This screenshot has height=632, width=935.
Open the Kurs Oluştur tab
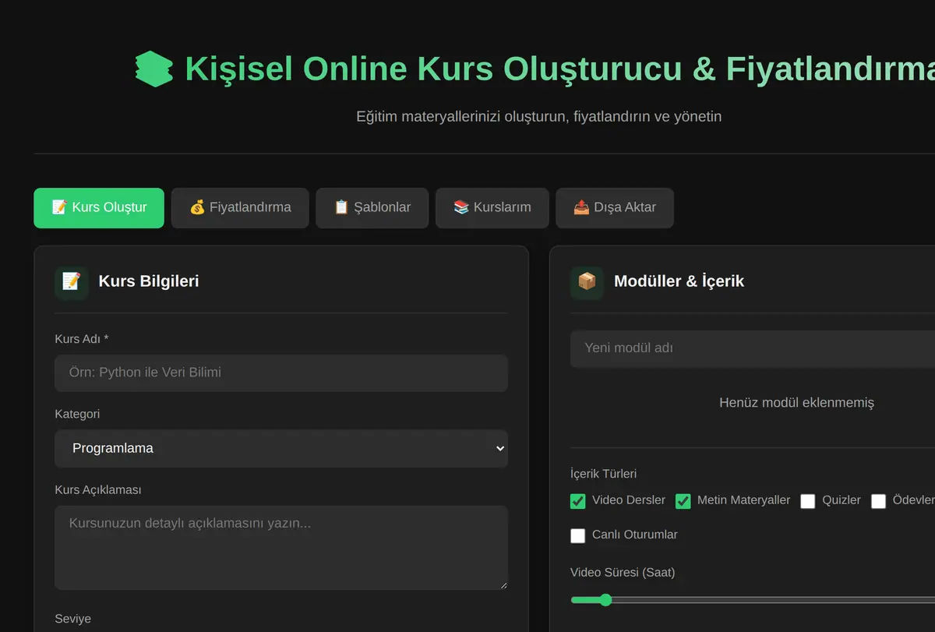(99, 208)
